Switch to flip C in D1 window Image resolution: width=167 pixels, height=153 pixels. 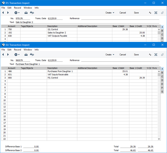click(162, 34)
